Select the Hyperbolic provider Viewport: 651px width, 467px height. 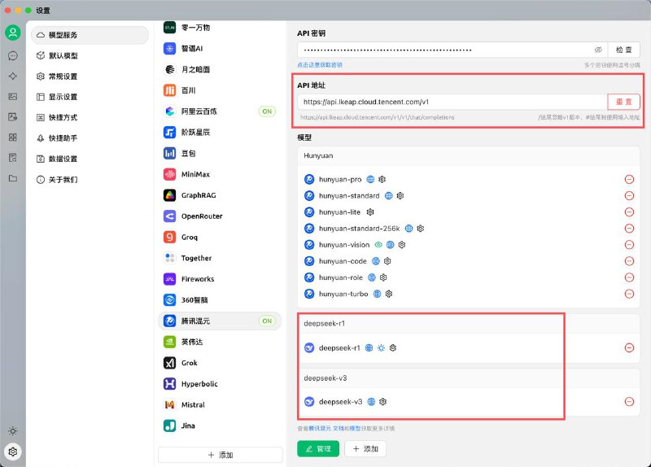(x=220, y=384)
